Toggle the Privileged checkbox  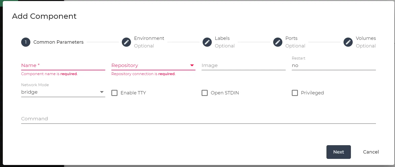[x=295, y=93]
